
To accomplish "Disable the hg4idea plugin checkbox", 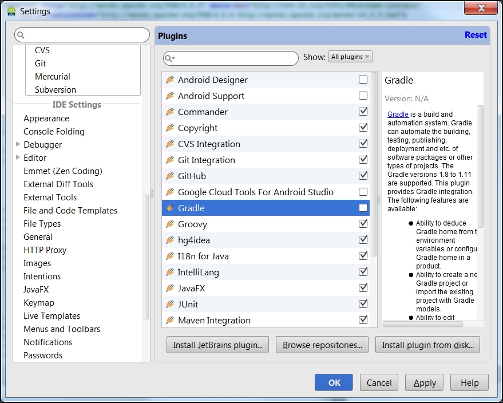I will [x=363, y=240].
